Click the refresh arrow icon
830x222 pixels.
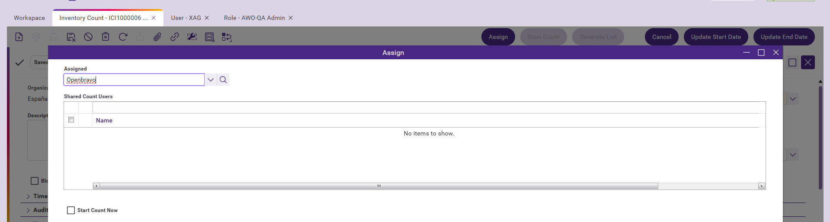click(123, 37)
